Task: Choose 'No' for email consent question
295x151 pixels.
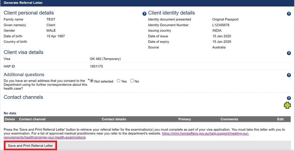Action: [x=132, y=81]
